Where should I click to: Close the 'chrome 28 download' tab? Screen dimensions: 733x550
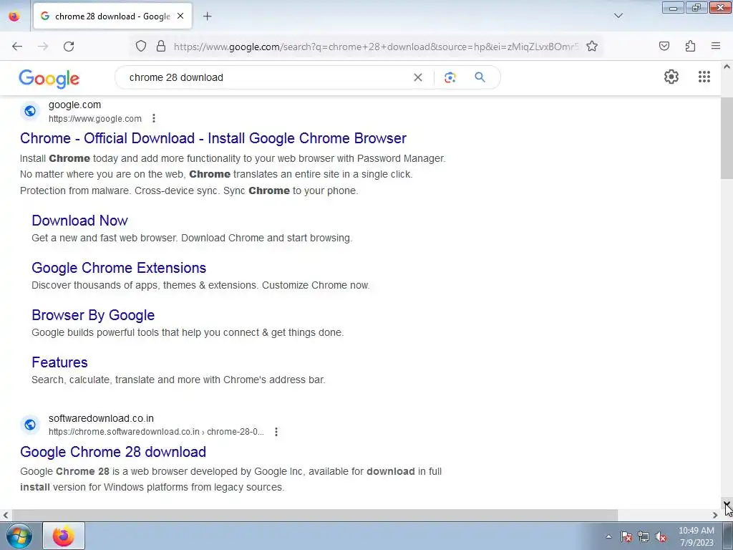180,16
